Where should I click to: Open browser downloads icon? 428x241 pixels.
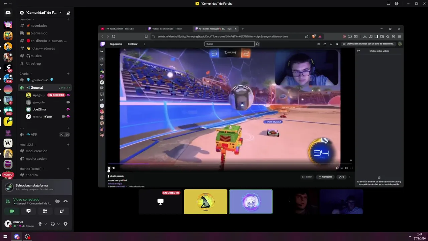click(x=365, y=36)
